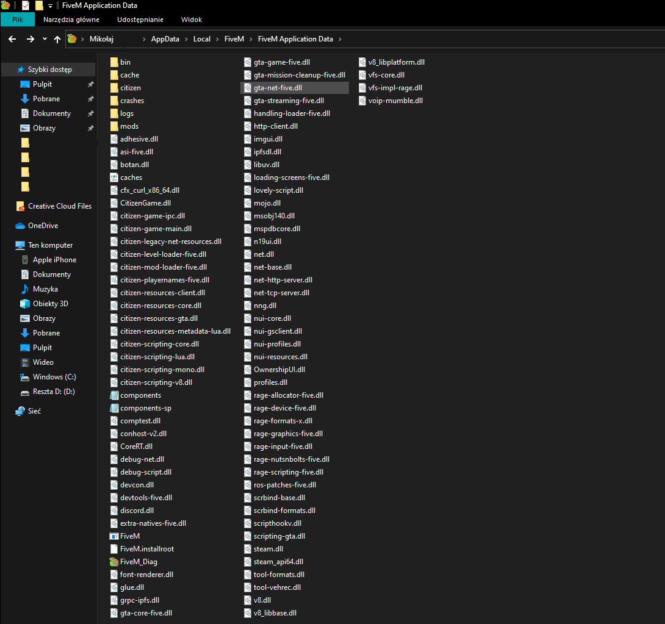Navigate to AppData via the breadcrumb bar
This screenshot has height=624, width=665.
165,38
